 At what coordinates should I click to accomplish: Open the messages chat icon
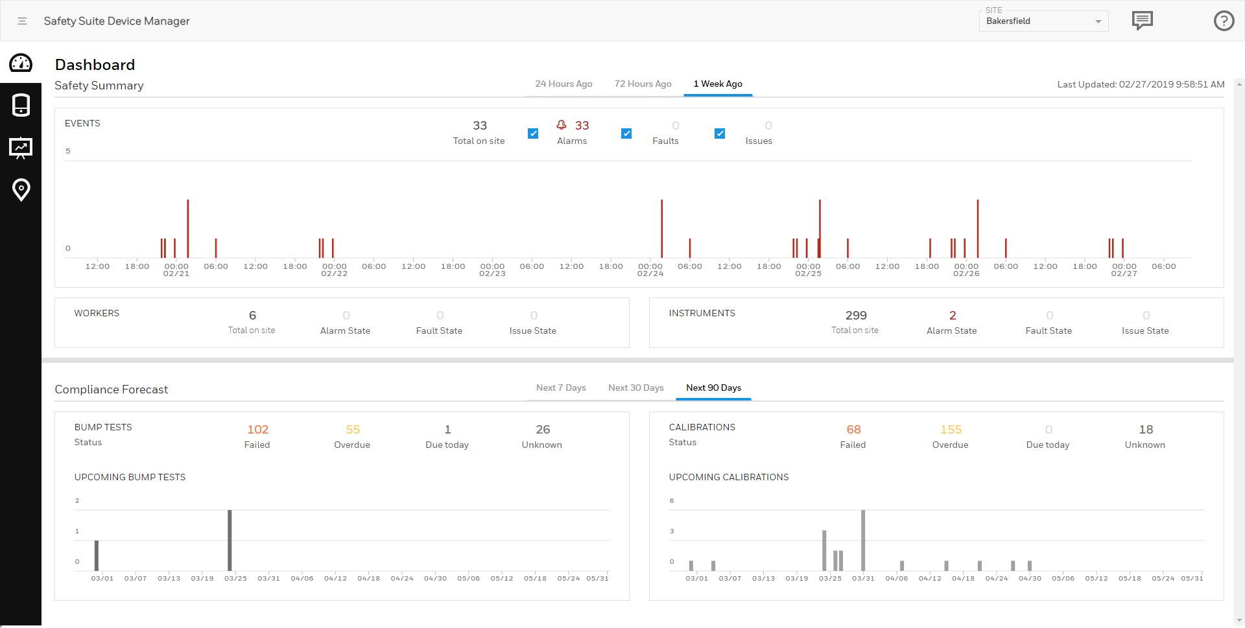click(1142, 21)
